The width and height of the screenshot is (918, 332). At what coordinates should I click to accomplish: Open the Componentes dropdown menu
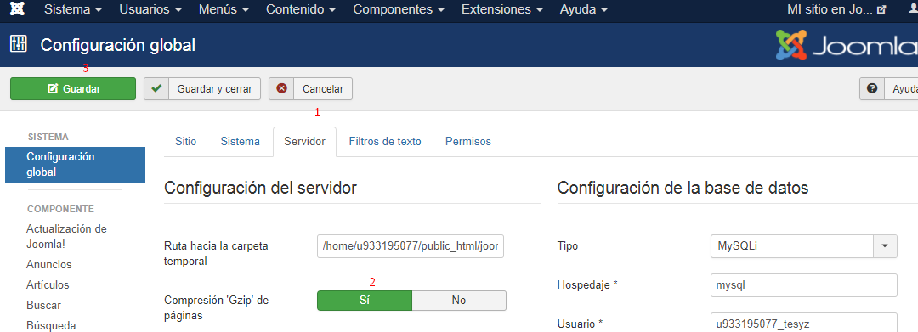[x=399, y=10]
